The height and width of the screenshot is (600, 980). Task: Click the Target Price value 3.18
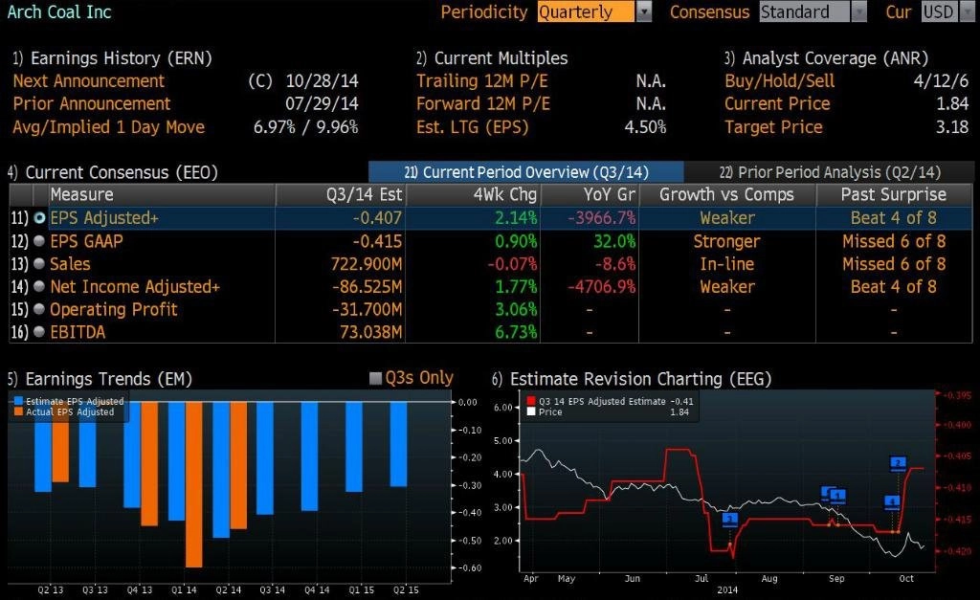tap(952, 127)
